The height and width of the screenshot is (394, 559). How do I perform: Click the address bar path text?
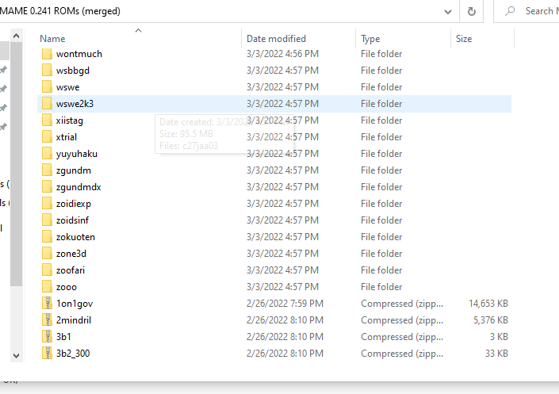pos(60,11)
